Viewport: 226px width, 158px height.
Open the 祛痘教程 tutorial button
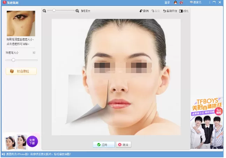tap(21, 71)
